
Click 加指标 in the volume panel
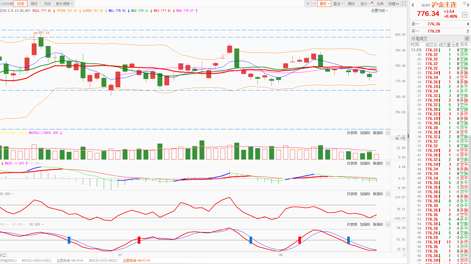[x=365, y=133]
